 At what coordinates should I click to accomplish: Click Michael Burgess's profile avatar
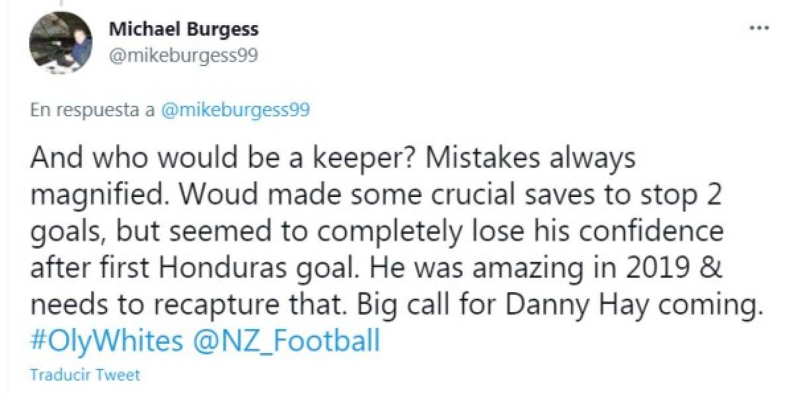[x=61, y=43]
